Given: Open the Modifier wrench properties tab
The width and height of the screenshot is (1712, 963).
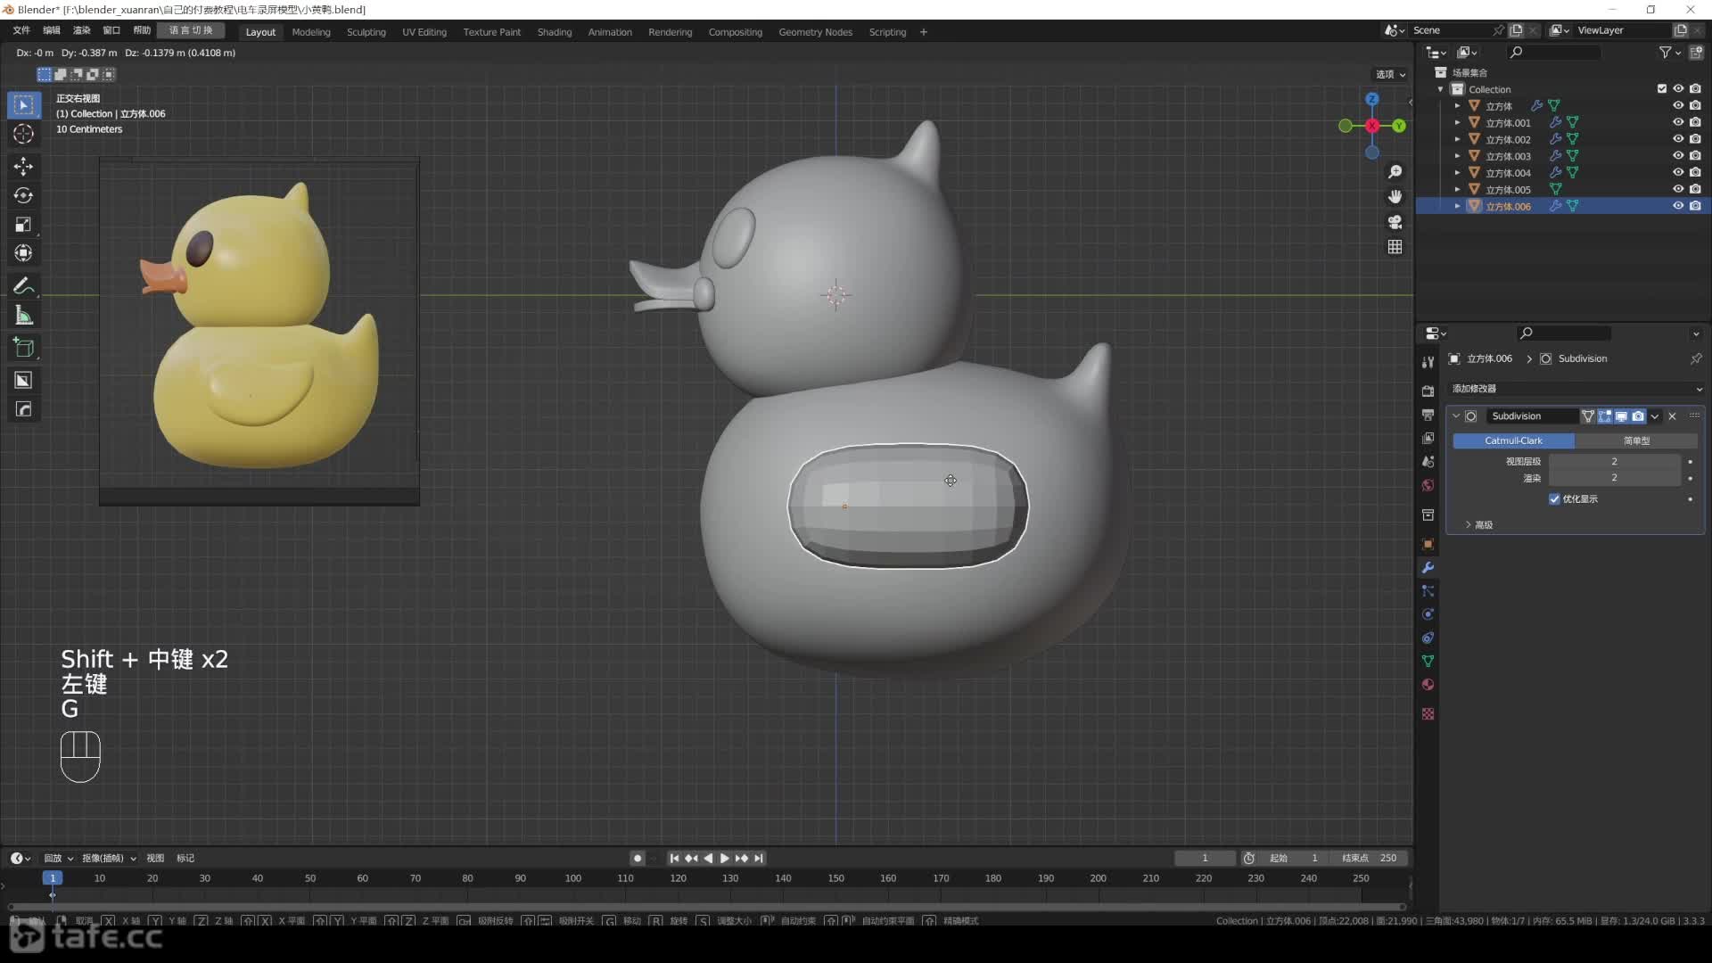Looking at the screenshot, I should [x=1428, y=568].
